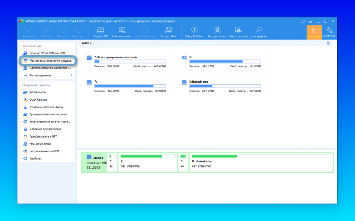Select the D:Новый том partition card
Screen dimensions: 355x221
click(x=222, y=85)
